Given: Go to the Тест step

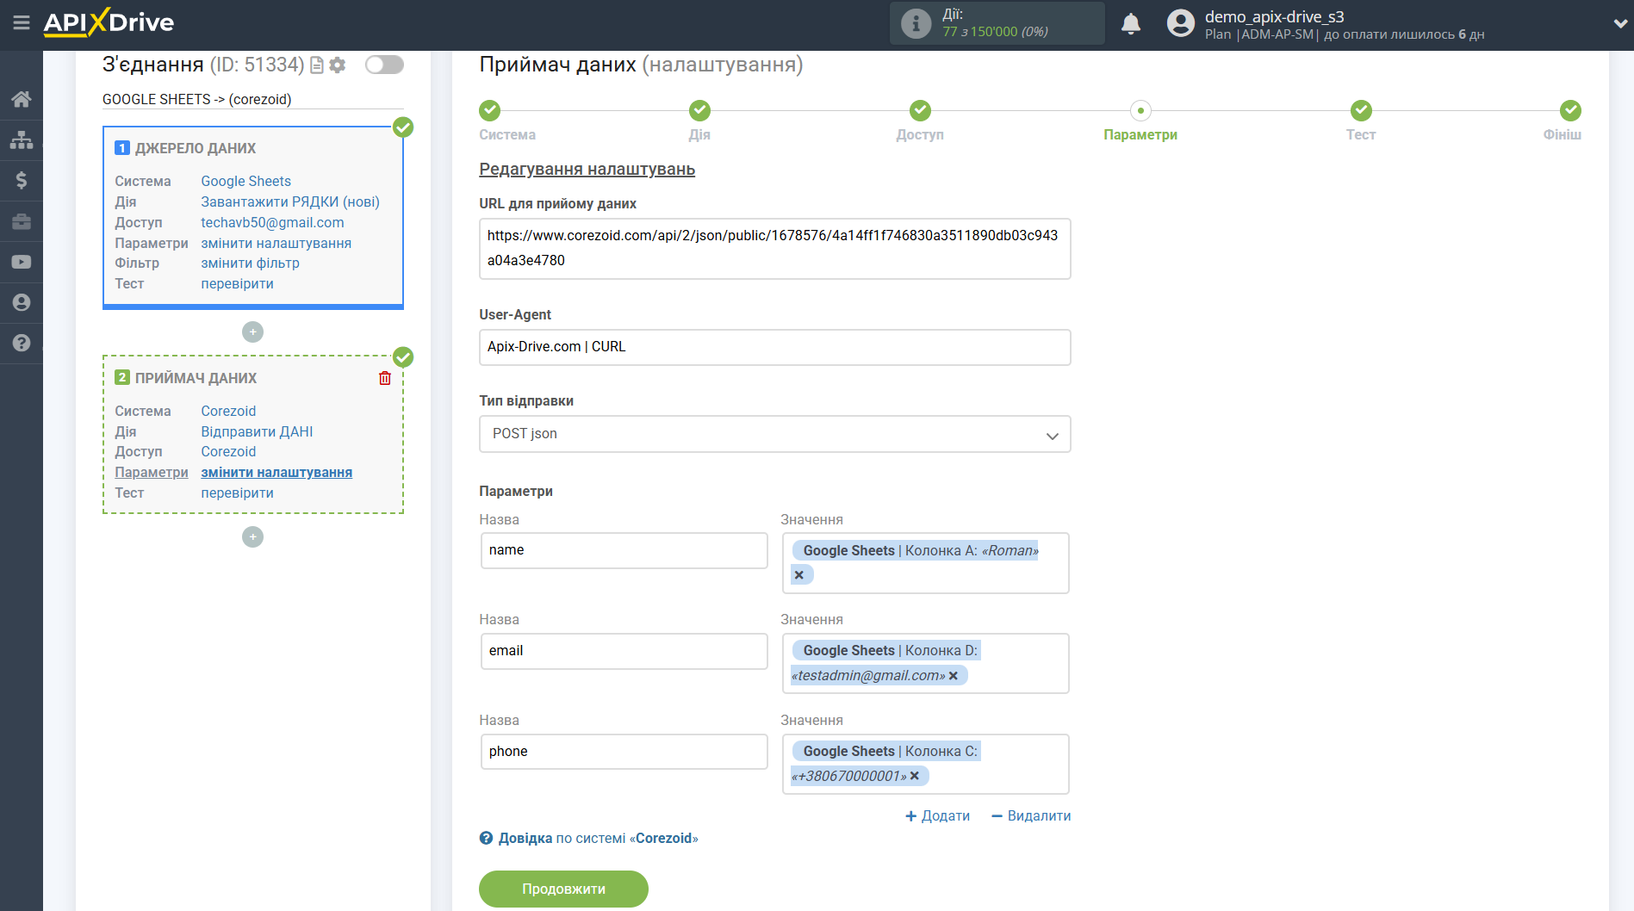Looking at the screenshot, I should coord(1361,110).
